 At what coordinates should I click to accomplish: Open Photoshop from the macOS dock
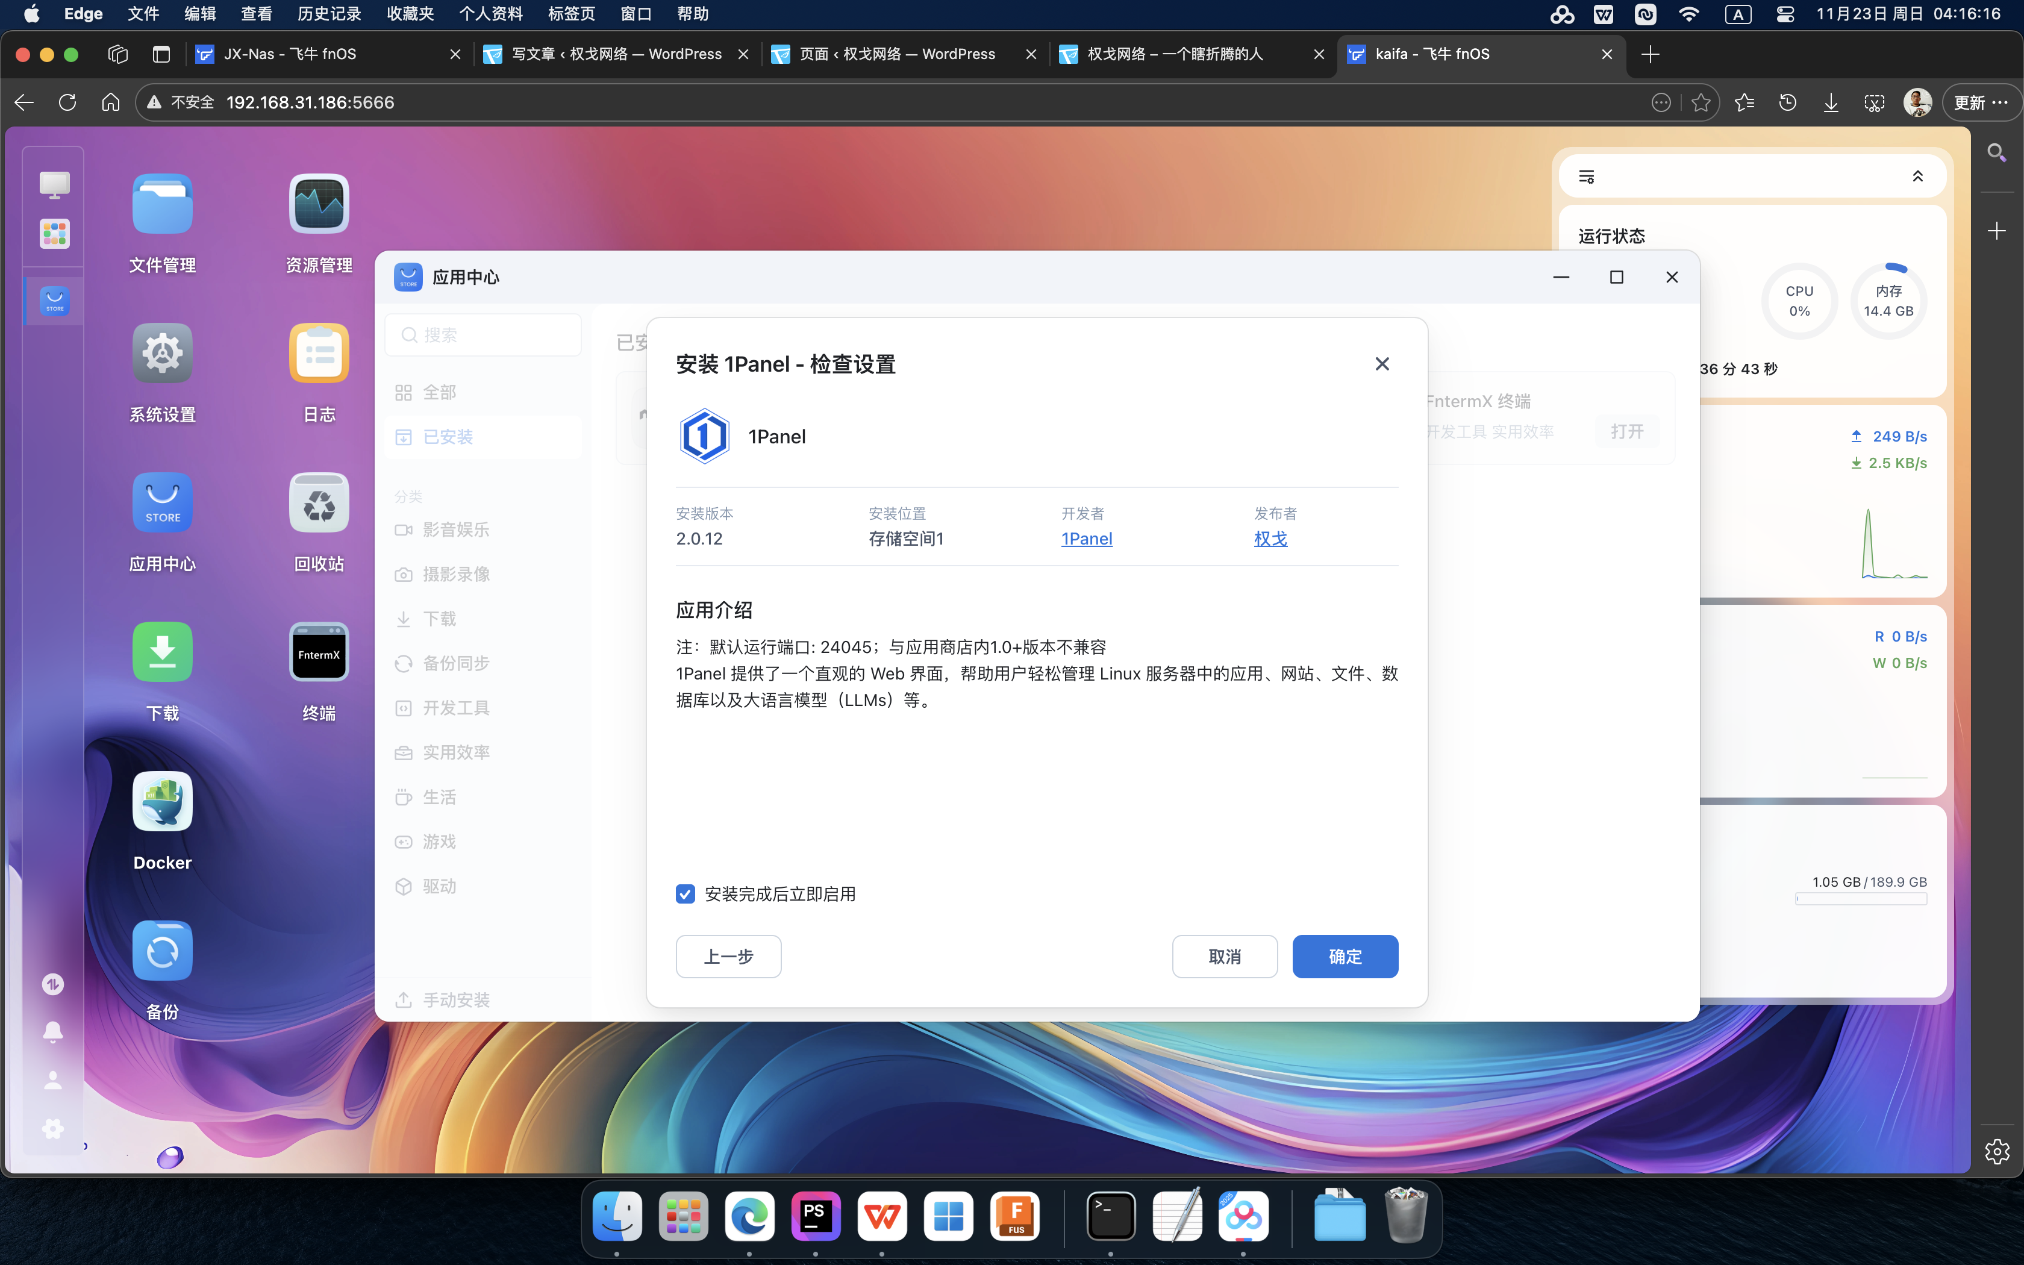816,1215
